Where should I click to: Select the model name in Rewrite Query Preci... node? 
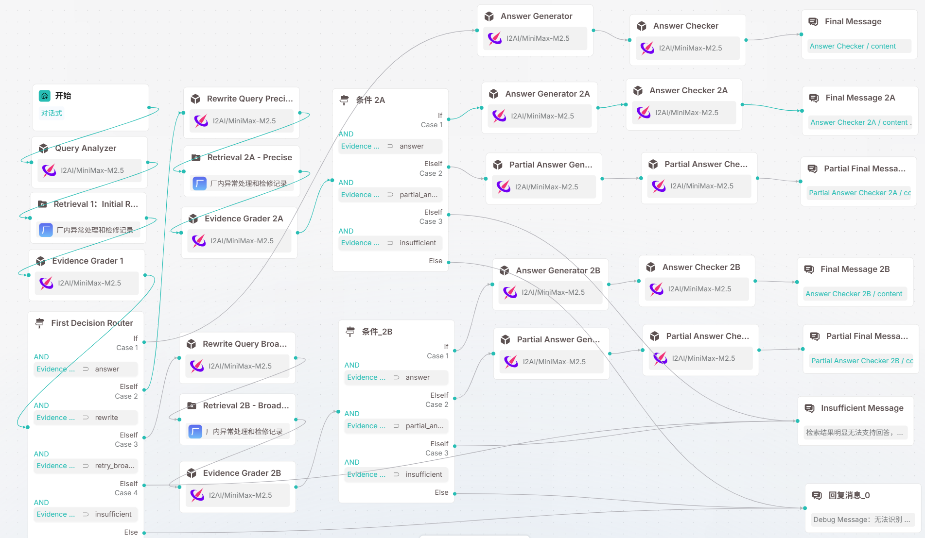click(x=244, y=121)
